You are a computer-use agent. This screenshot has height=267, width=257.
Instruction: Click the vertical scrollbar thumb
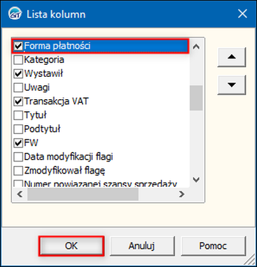[196, 98]
